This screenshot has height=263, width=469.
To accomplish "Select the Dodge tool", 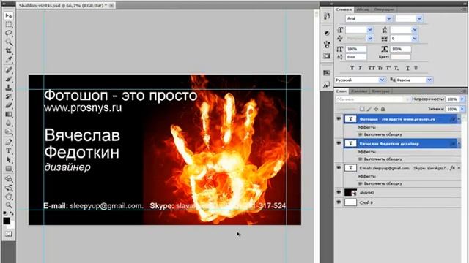I will 9,131.
